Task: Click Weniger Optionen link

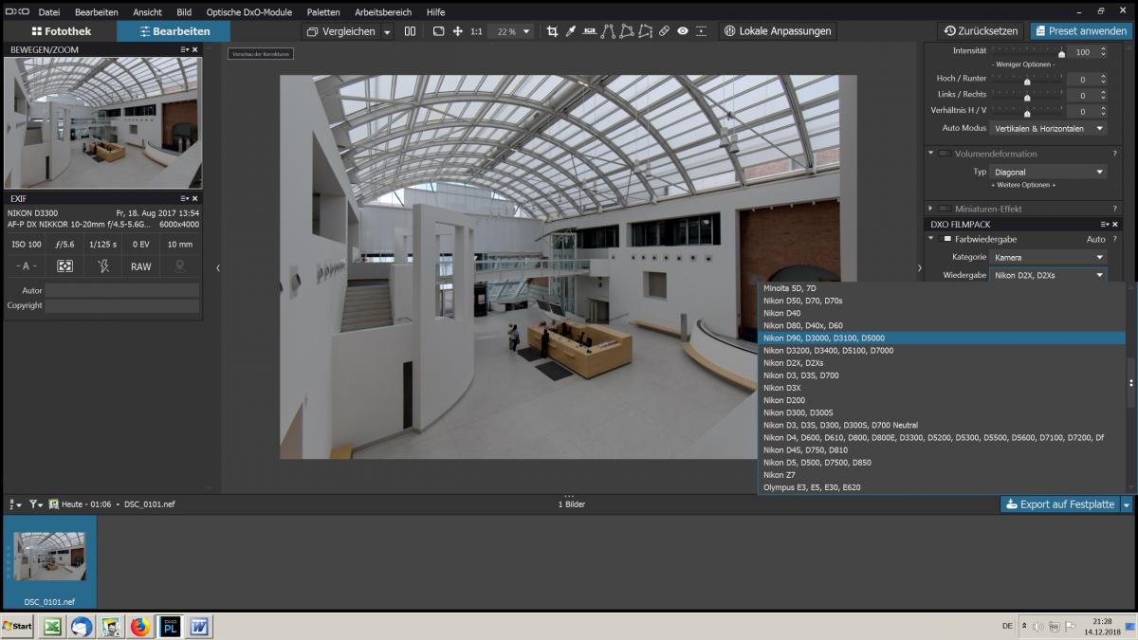Action: pos(1024,64)
